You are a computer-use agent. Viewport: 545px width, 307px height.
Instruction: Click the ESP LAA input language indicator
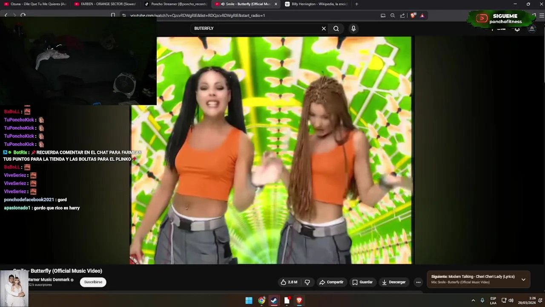point(493,301)
